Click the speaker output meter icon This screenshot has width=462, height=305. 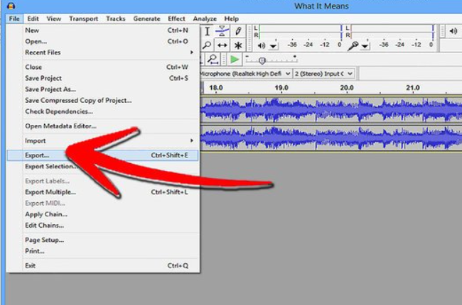(x=261, y=45)
